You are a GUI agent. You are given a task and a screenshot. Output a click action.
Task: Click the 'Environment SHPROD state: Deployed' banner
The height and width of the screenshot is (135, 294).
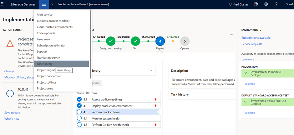pyautogui.click(x=268, y=74)
